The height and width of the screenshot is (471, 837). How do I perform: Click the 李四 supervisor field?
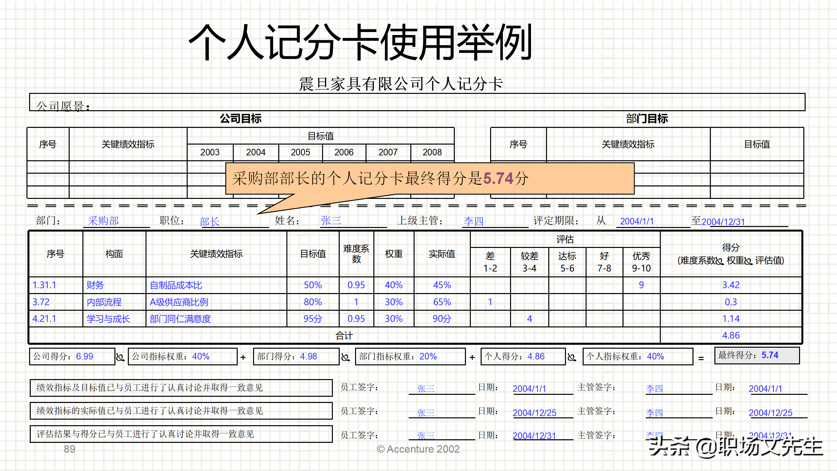[473, 221]
